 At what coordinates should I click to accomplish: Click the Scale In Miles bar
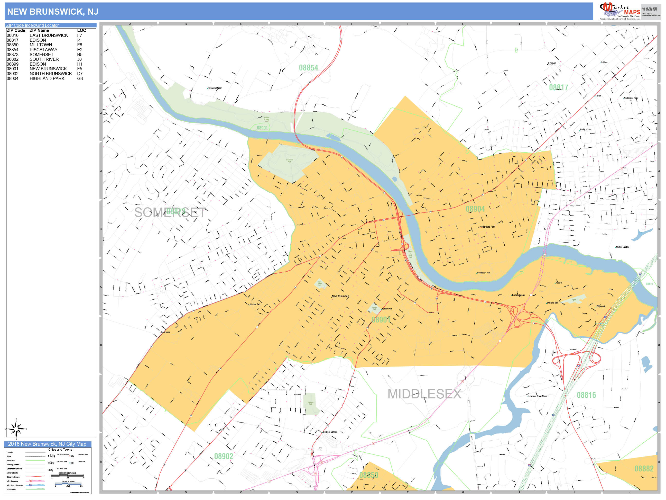pos(68,484)
